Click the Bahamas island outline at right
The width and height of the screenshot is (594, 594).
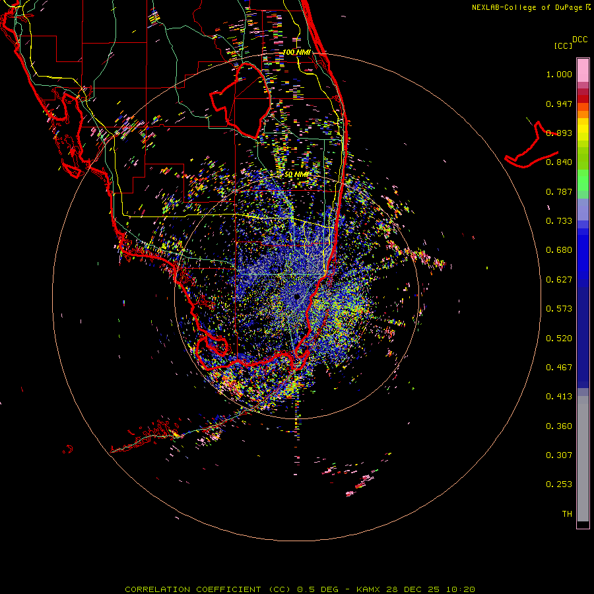coord(531,145)
